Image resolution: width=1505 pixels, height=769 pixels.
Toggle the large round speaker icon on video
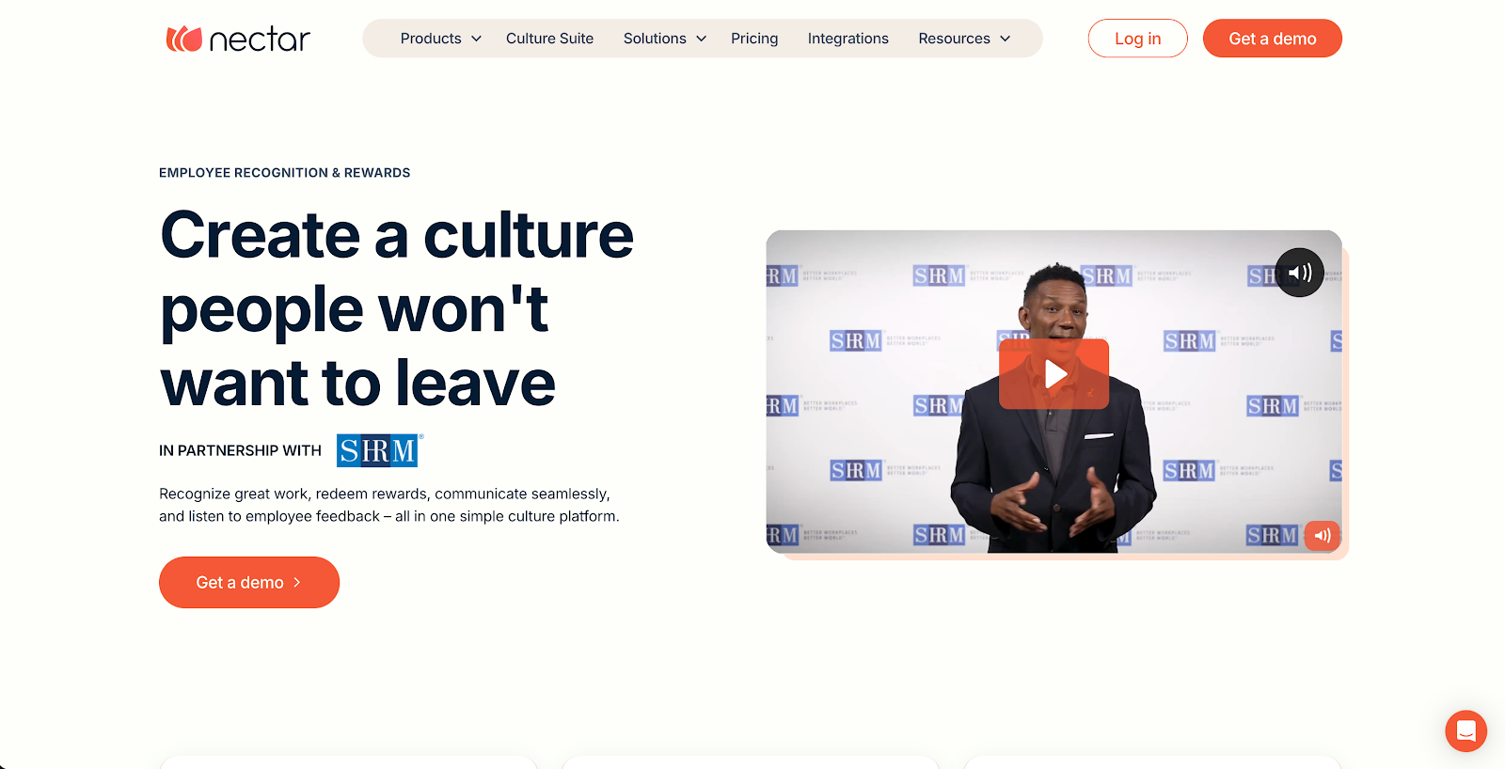tap(1299, 273)
